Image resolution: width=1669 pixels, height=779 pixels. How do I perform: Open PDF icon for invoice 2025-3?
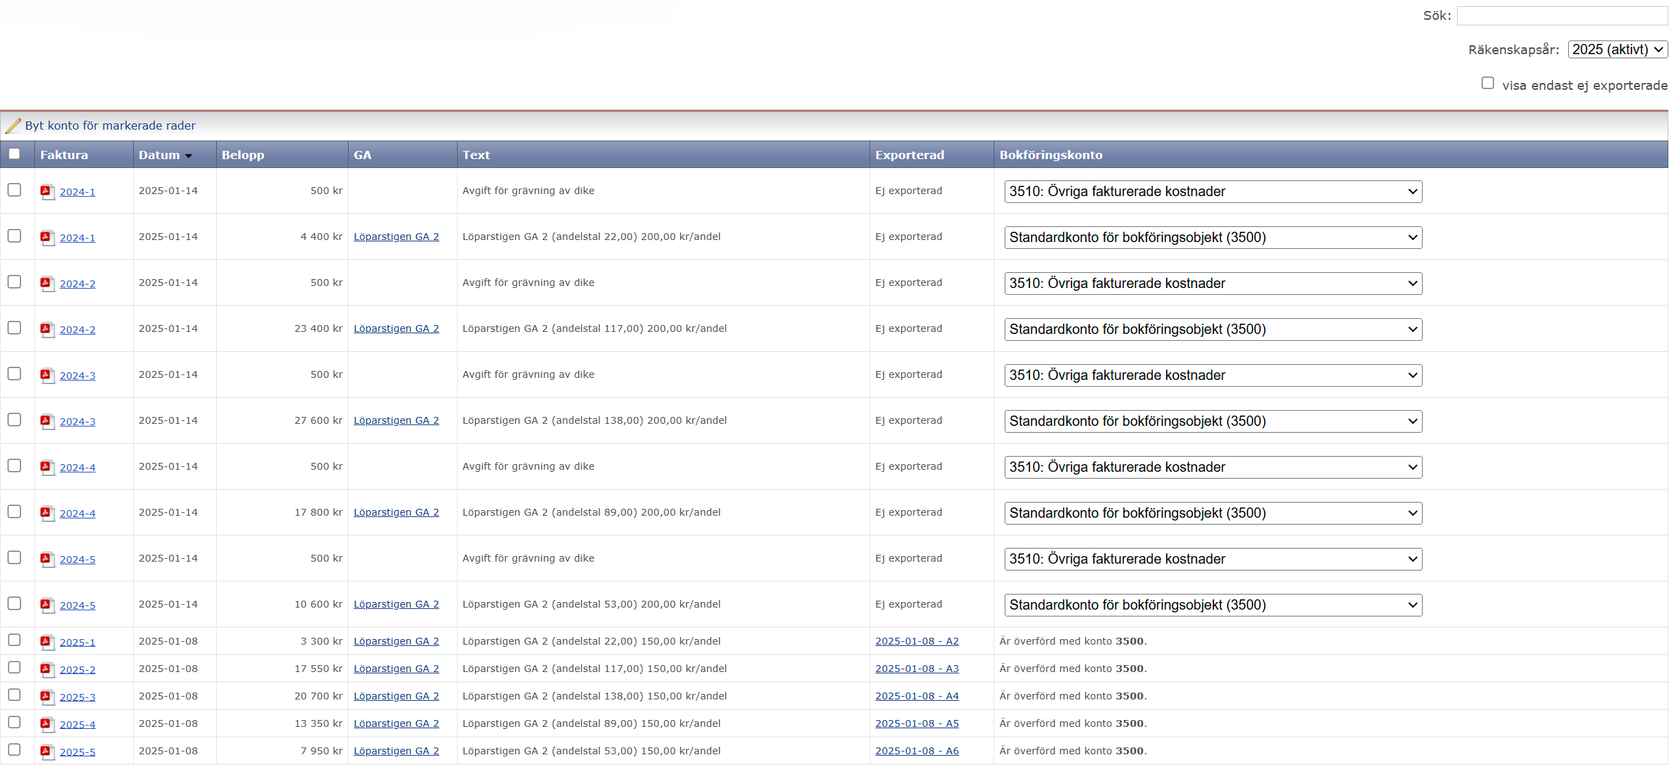(x=47, y=697)
